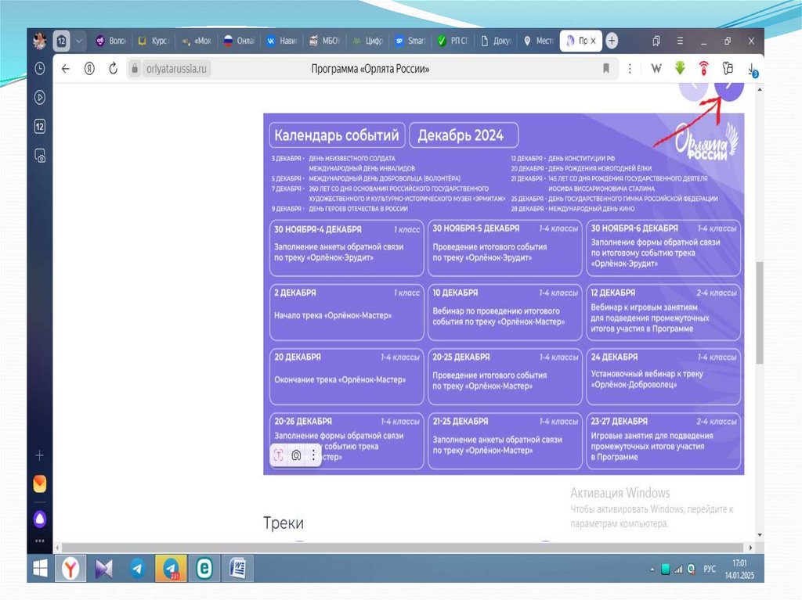This screenshot has width=802, height=600.
Task: Click the video play icon in sidebar
Action: coord(39,97)
